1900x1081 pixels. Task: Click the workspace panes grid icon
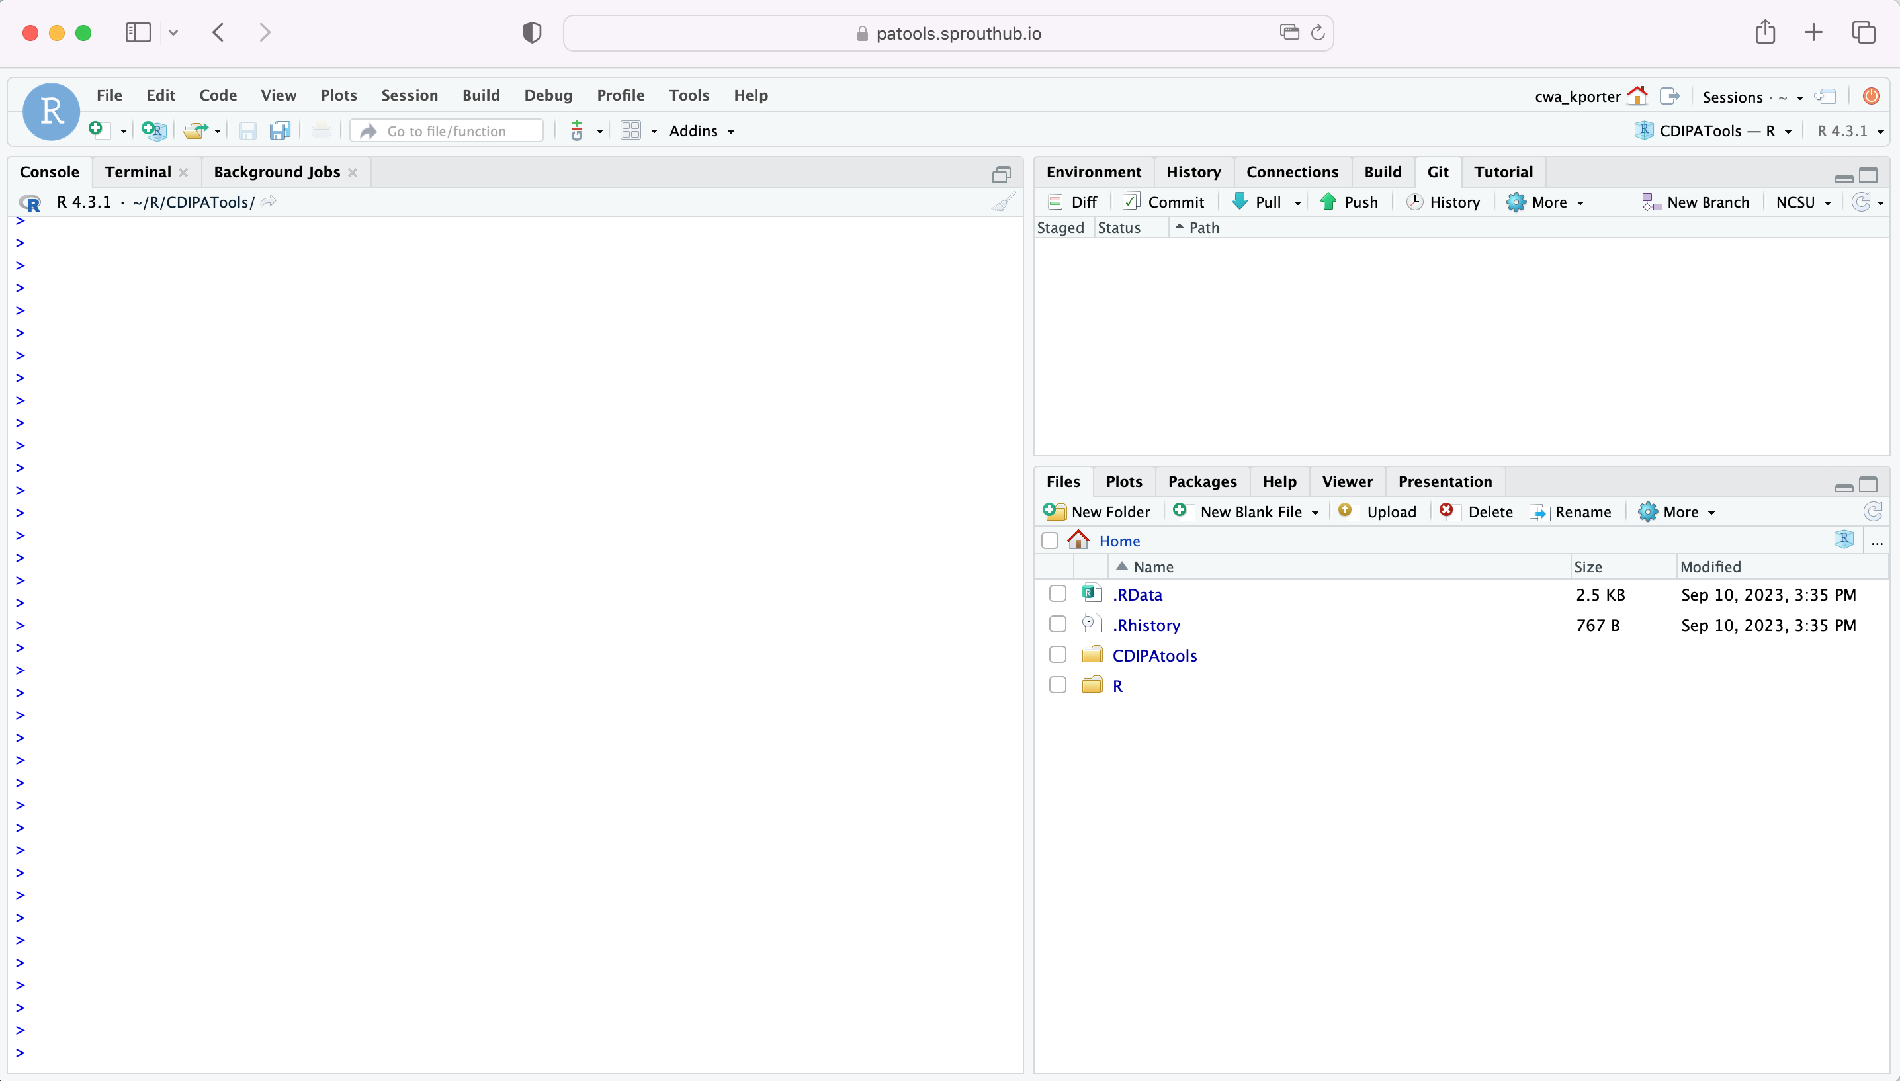(x=631, y=131)
